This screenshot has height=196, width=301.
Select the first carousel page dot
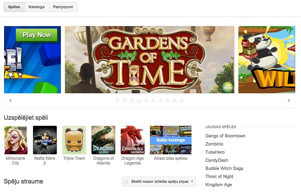point(117,101)
